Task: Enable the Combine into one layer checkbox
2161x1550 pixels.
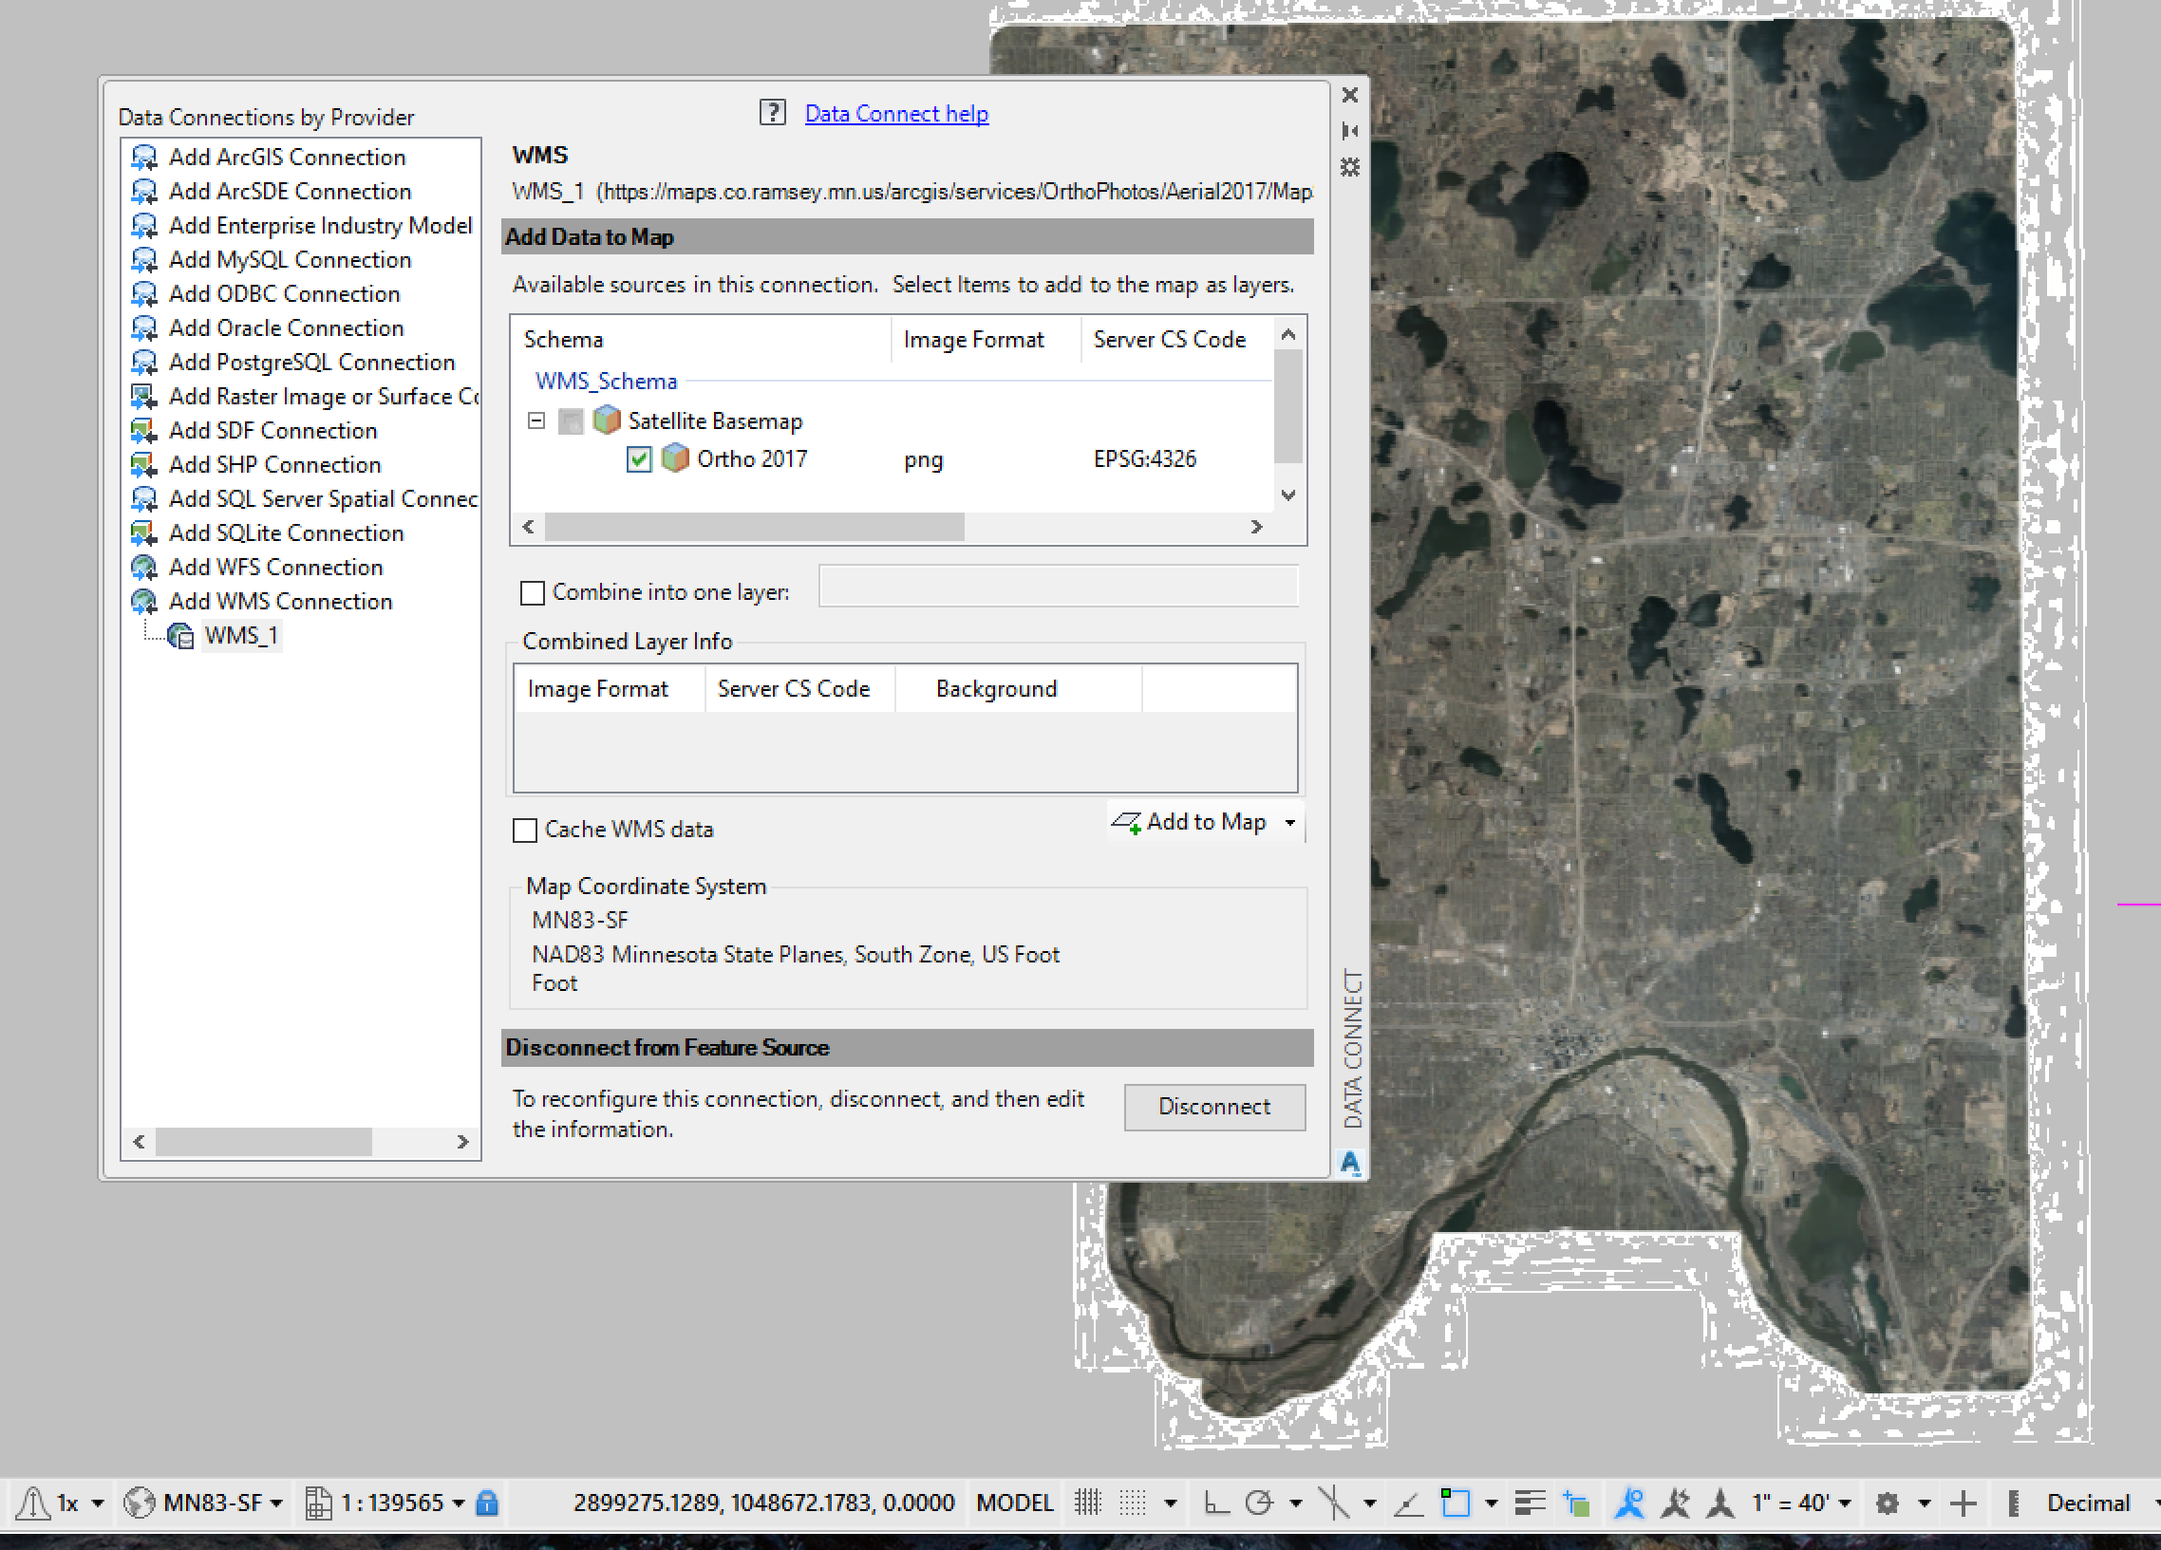Action: click(x=533, y=592)
